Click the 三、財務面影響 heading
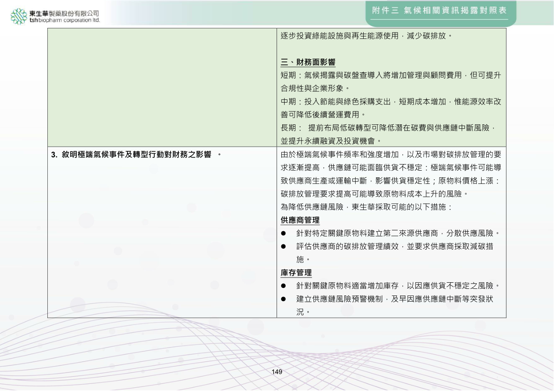The height and width of the screenshot is (391, 554). click(308, 62)
